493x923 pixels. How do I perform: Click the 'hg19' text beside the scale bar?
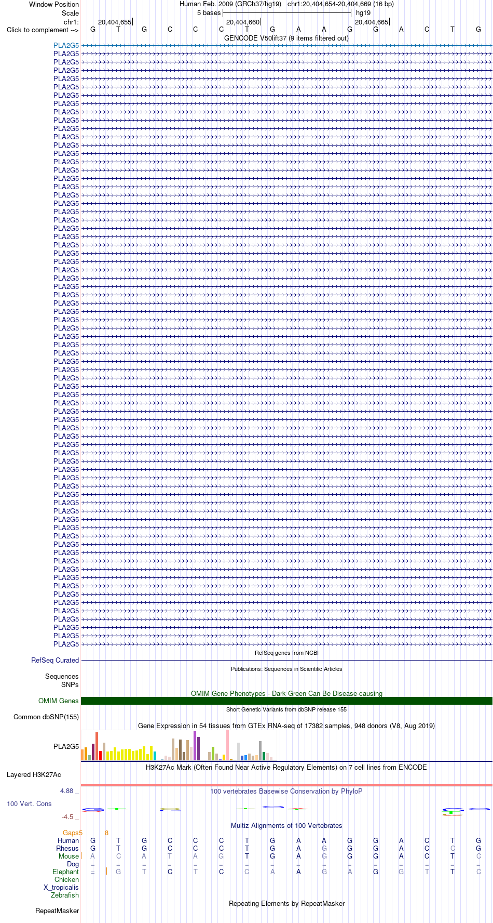363,13
